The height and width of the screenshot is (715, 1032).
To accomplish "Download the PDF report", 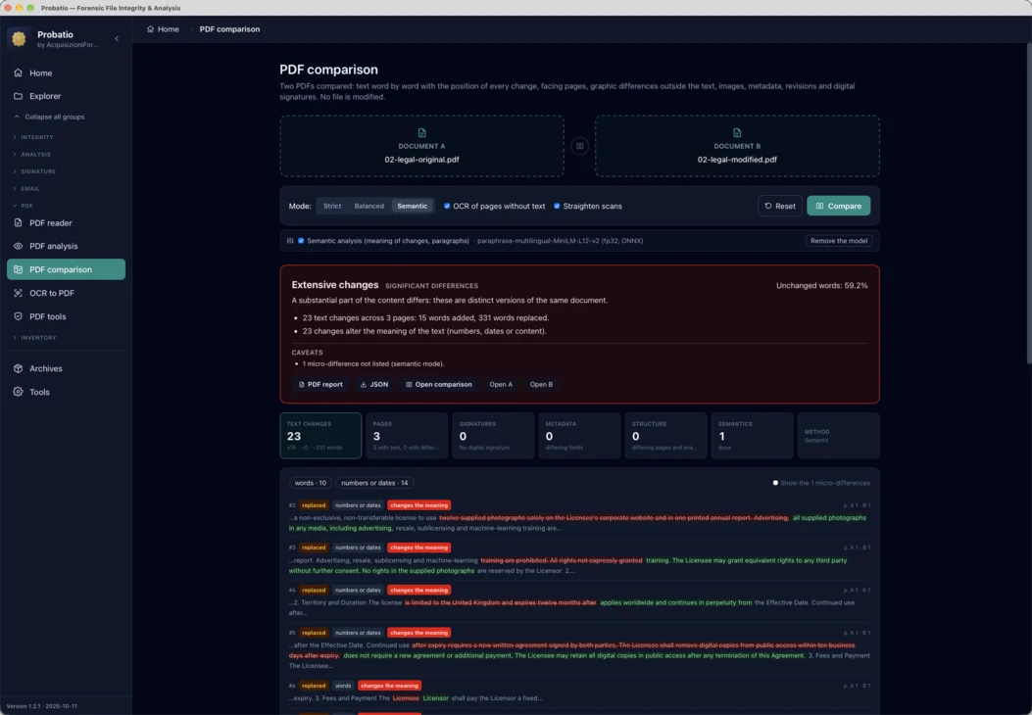I will click(x=320, y=384).
